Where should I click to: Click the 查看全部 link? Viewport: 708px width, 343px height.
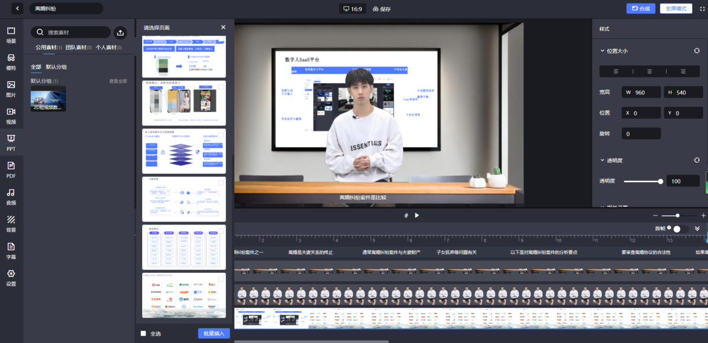[118, 81]
